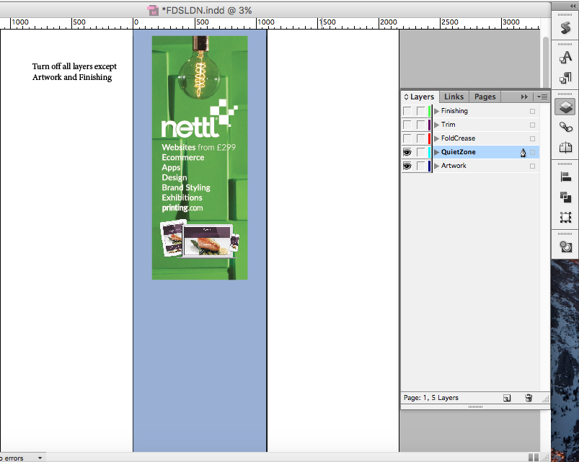Switch to the Links tab
This screenshot has width=579, height=462.
click(454, 97)
